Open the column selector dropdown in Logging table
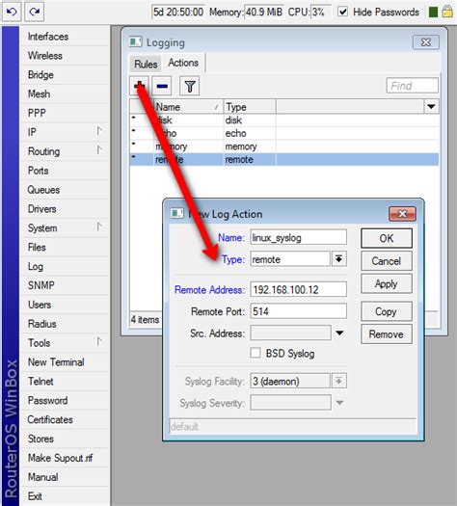Image resolution: width=457 pixels, height=506 pixels. 432,106
